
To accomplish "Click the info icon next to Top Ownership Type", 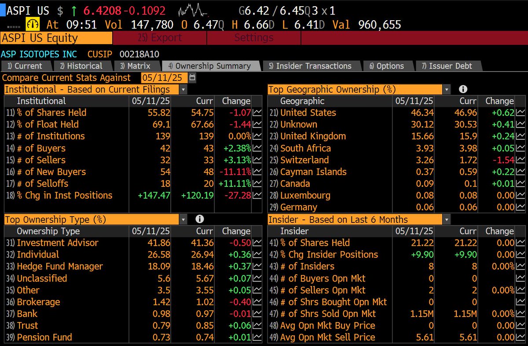I will point(199,219).
